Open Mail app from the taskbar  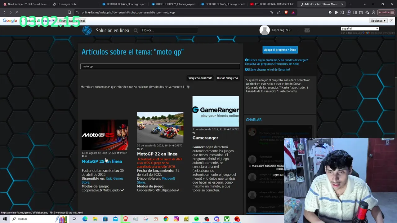tap(115, 219)
